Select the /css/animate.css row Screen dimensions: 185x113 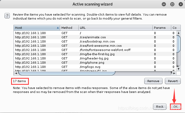[x=95, y=37]
